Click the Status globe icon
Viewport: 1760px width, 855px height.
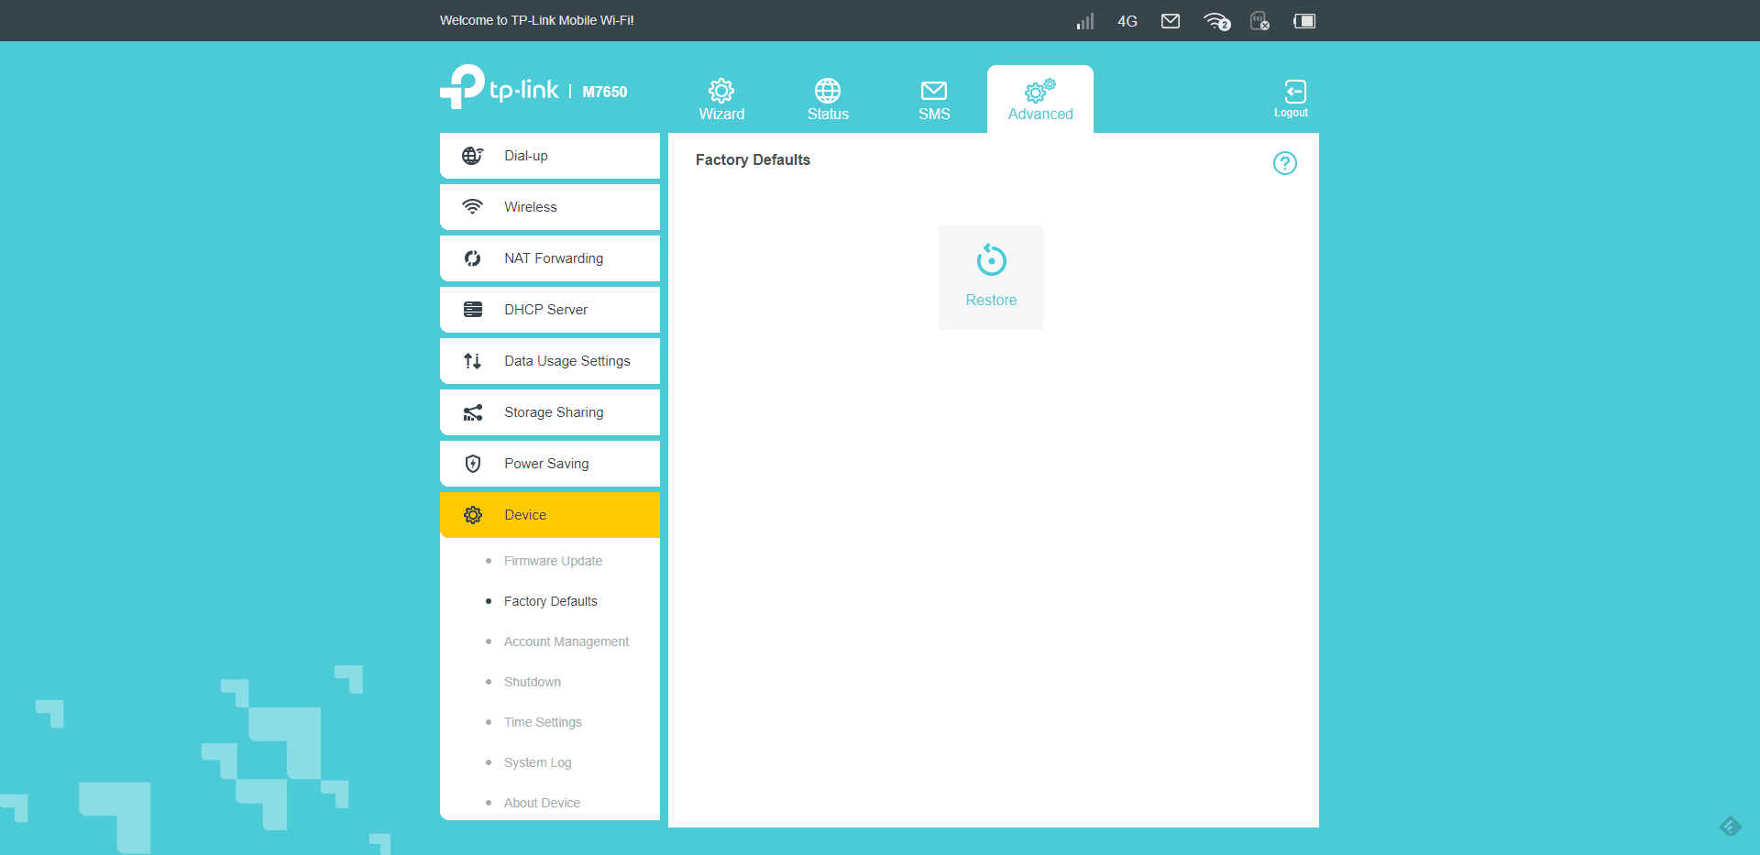(x=828, y=91)
